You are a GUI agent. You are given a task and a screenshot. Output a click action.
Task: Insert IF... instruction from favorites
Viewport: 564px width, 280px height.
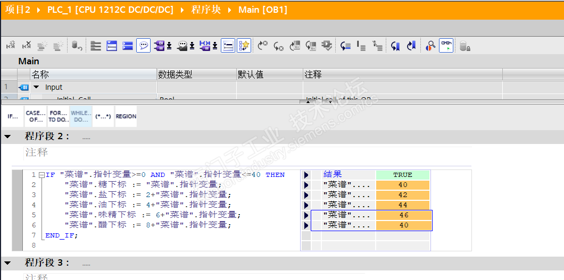pos(13,116)
